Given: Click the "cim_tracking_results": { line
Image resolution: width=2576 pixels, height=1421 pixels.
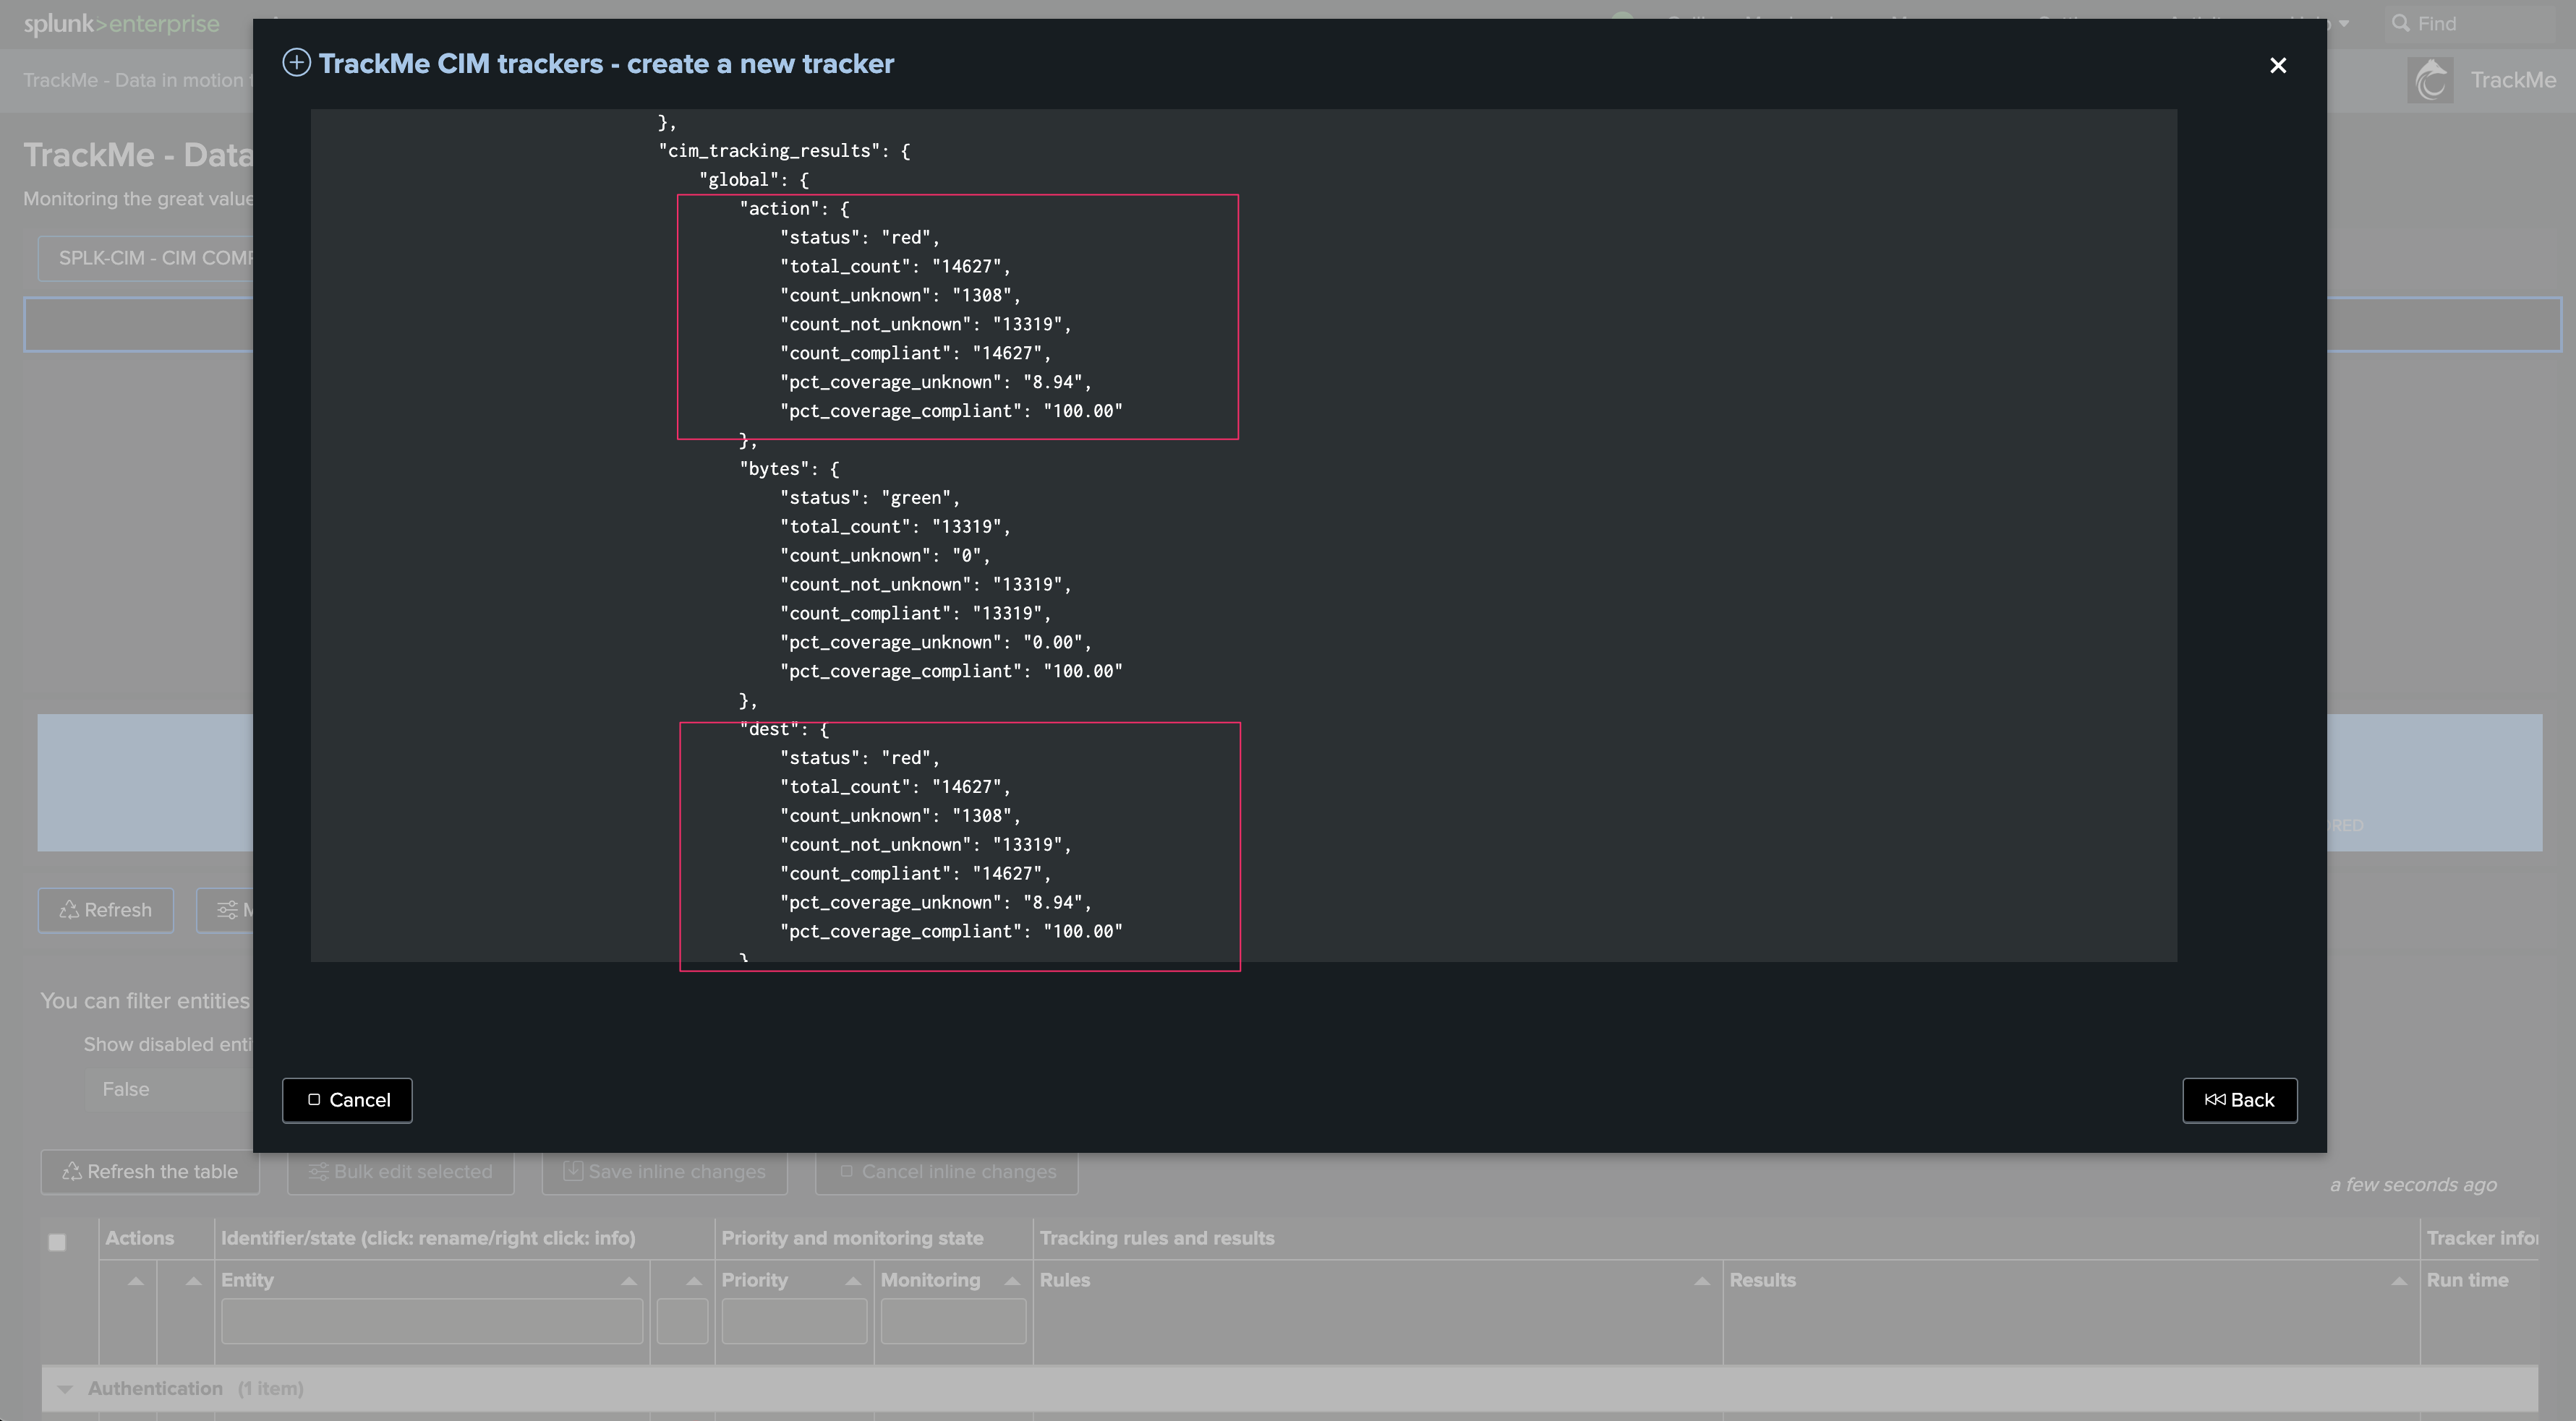Looking at the screenshot, I should (784, 151).
